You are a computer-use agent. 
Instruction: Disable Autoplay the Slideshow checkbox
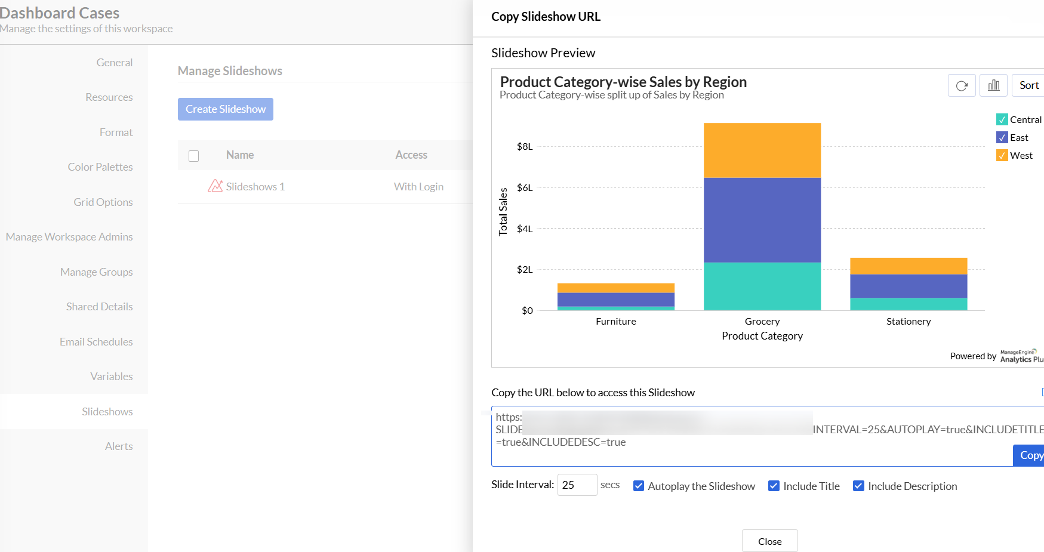pyautogui.click(x=639, y=486)
